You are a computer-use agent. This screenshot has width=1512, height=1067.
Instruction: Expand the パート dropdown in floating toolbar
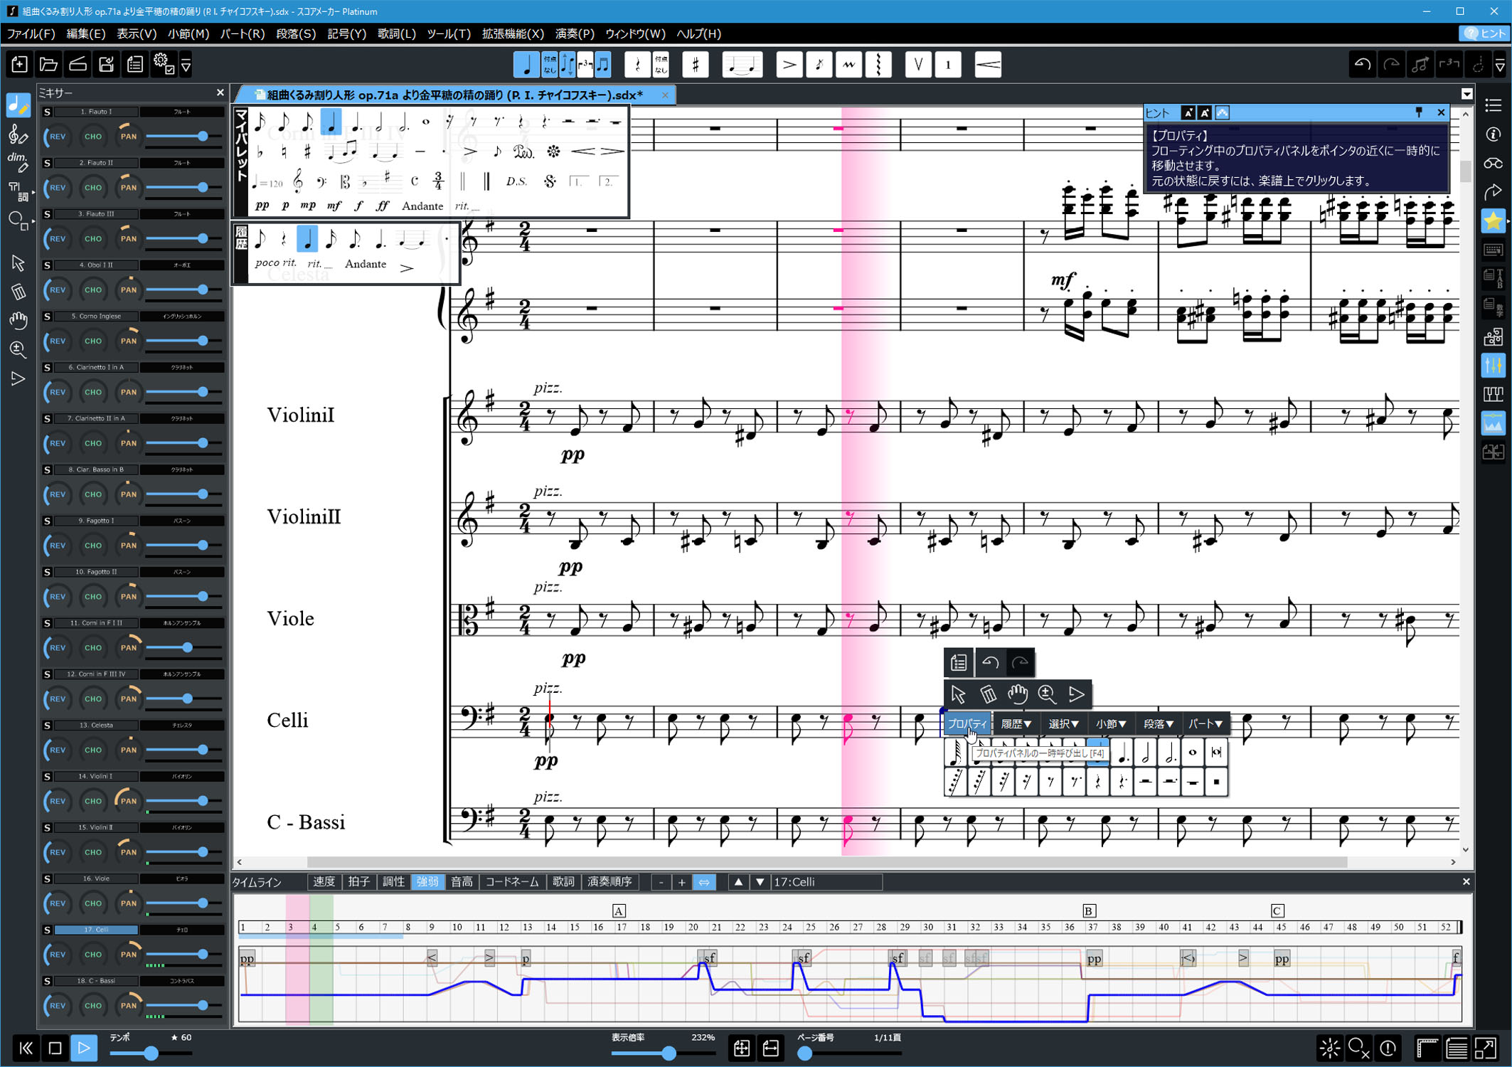tap(1205, 724)
